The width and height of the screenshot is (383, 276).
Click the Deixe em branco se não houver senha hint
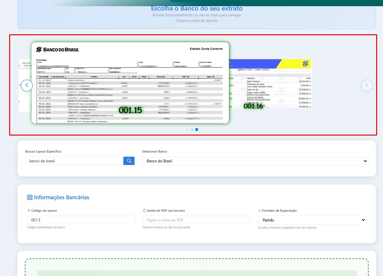166,227
